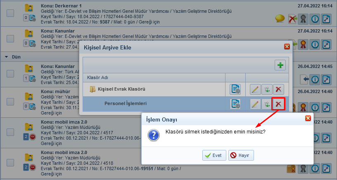337x180 pixels.
Task: Open the mobil imza 2.0 entry numbered 4518
Action: tap(64, 152)
